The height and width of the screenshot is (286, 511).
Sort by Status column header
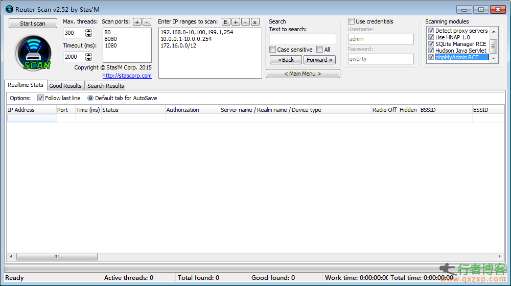click(133, 110)
